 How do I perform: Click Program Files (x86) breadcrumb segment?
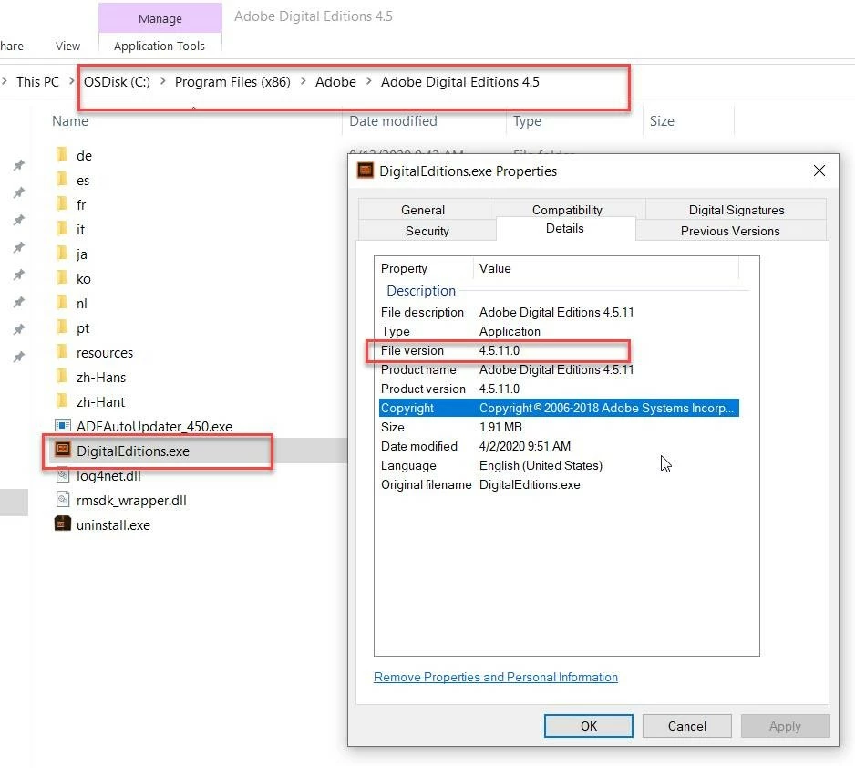coord(232,81)
